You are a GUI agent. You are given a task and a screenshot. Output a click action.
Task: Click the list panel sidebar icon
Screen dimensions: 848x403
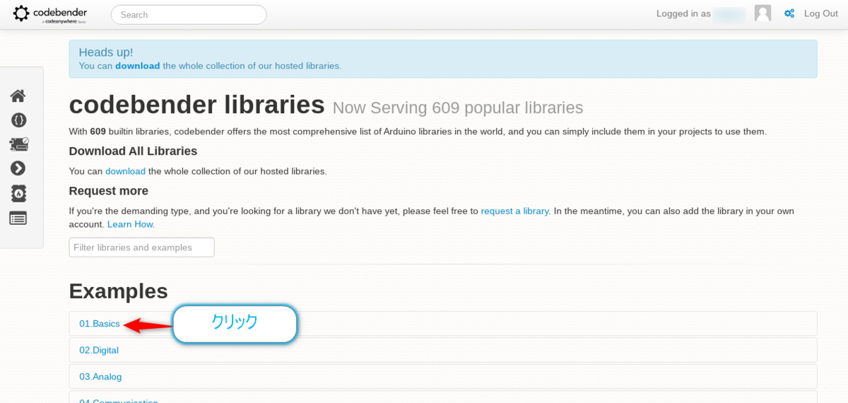pos(18,218)
